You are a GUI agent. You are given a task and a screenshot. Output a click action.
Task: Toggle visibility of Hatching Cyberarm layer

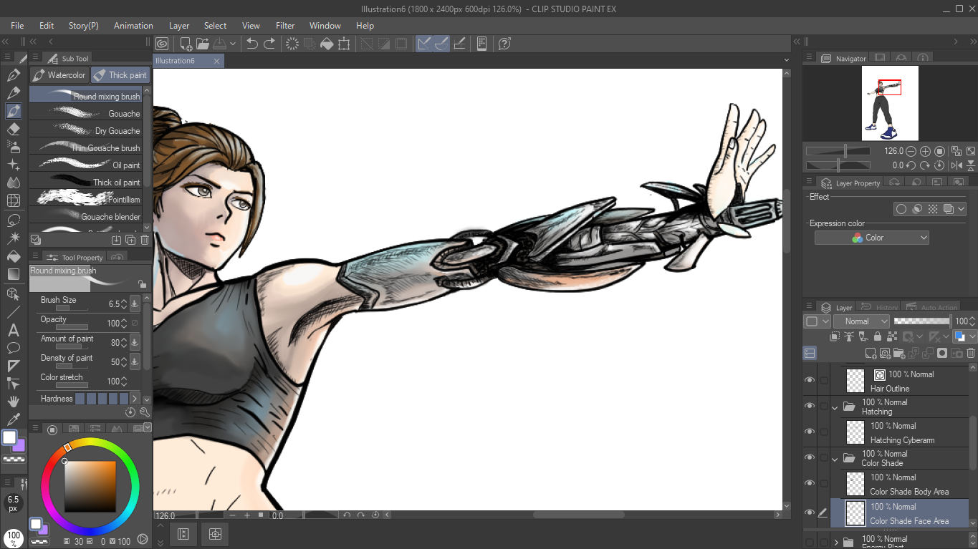pyautogui.click(x=810, y=432)
